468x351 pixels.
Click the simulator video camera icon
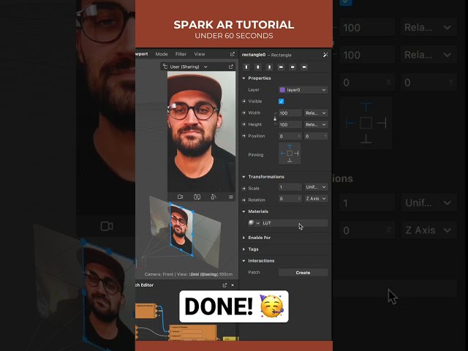[x=181, y=197]
